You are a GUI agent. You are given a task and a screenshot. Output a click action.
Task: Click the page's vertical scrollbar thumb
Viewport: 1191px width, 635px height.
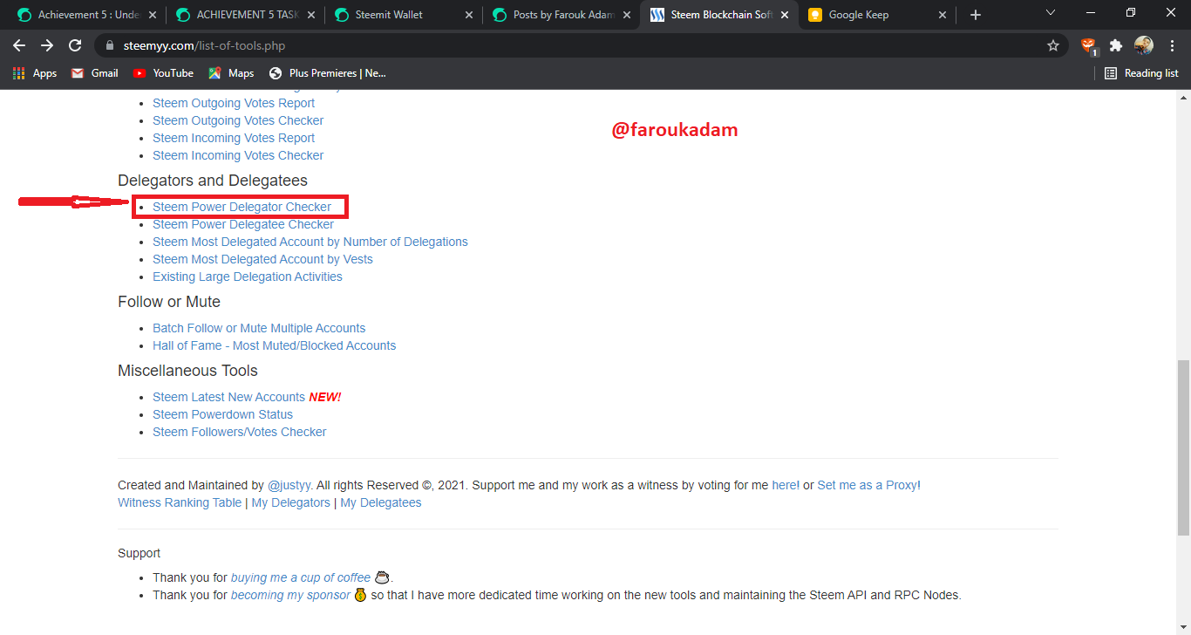pos(1183,447)
